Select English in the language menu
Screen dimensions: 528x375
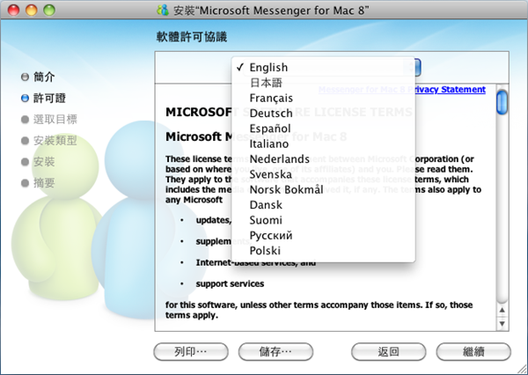323,68
